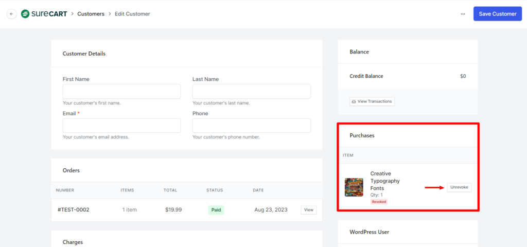This screenshot has height=247, width=527.
Task: Click the Credit Balance $0 value
Action: 463,76
